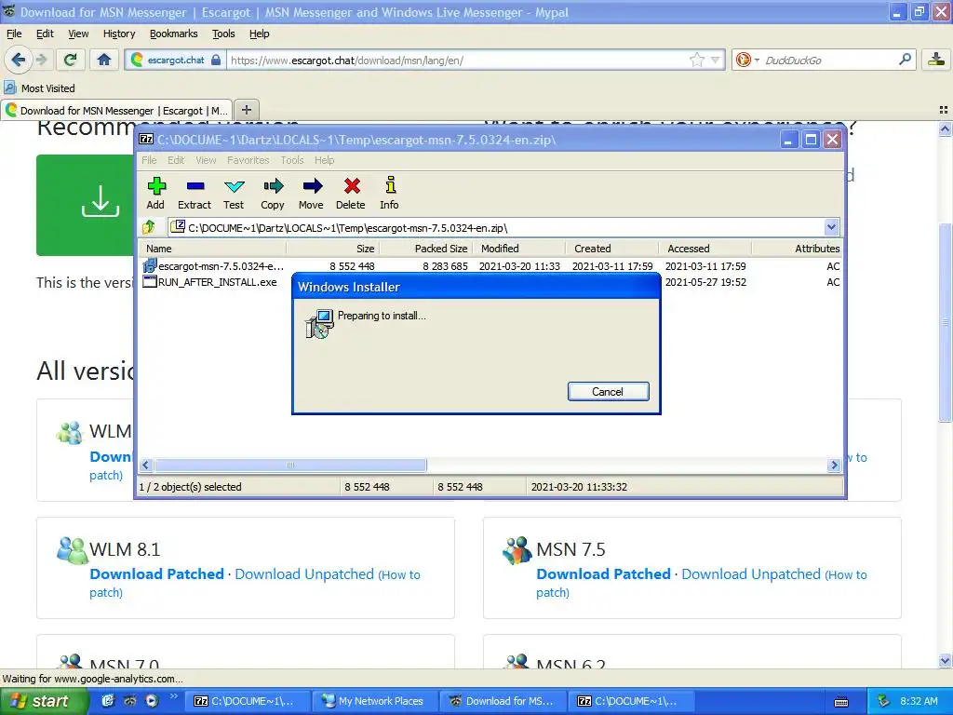Click the 7-Zip Add toolbar icon
The width and height of the screenshot is (953, 715).
click(x=156, y=186)
